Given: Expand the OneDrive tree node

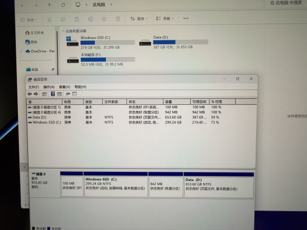Looking at the screenshot, I should tap(21, 52).
